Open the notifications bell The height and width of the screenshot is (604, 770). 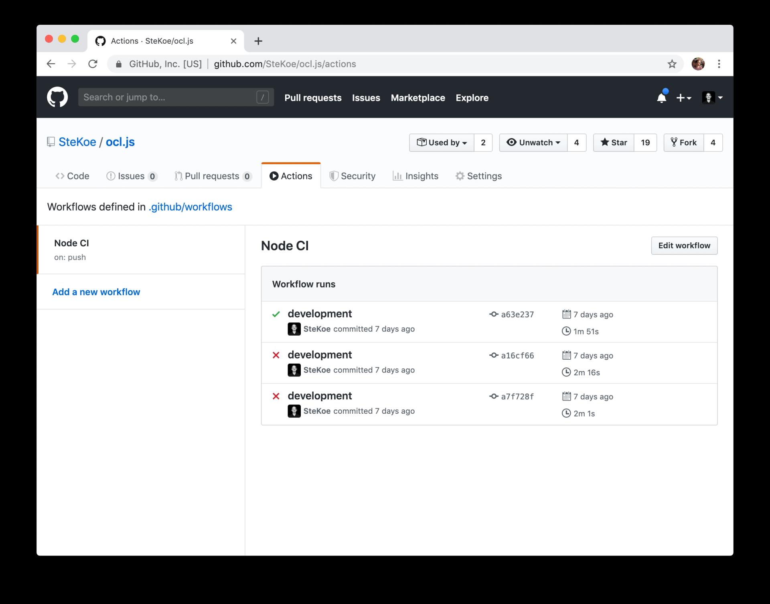(x=661, y=98)
